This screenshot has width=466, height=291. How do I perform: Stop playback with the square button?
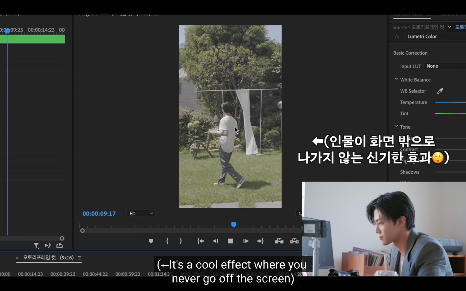(230, 241)
